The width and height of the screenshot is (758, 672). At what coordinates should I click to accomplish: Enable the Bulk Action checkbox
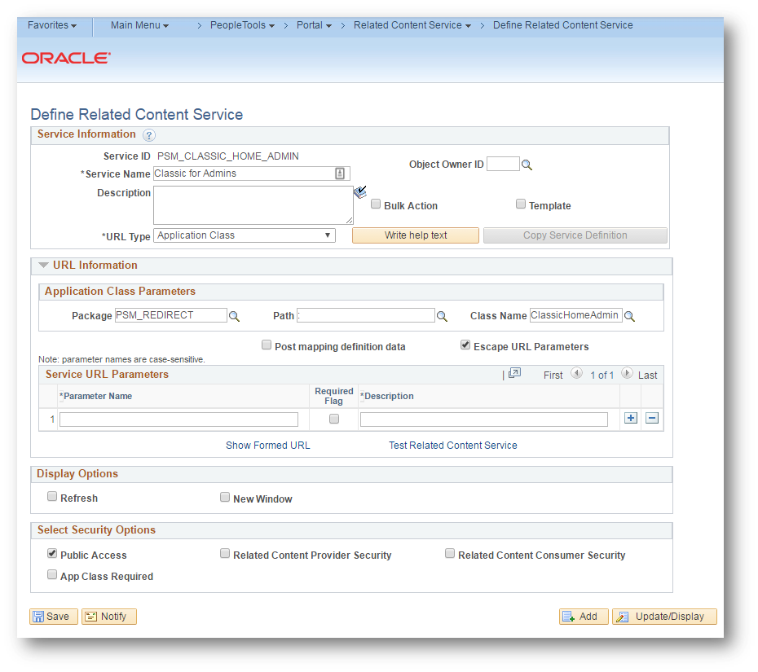click(376, 204)
